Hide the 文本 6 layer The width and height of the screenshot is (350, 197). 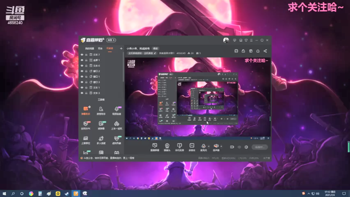point(82,66)
